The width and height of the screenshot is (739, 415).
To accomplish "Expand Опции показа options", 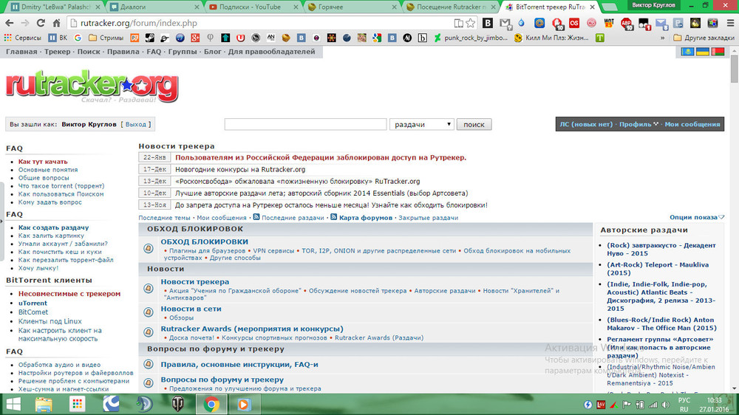I will (x=697, y=217).
